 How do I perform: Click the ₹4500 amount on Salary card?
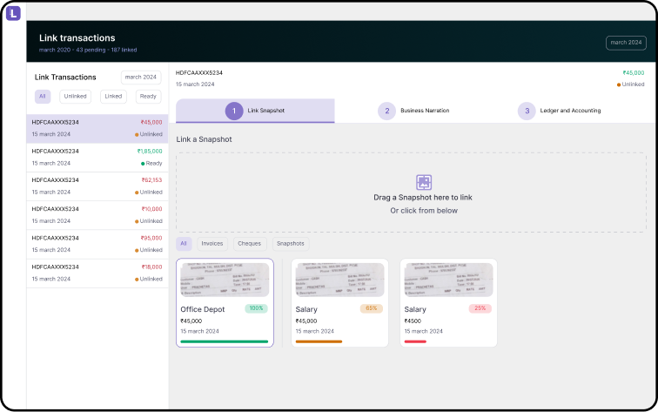[x=413, y=321]
